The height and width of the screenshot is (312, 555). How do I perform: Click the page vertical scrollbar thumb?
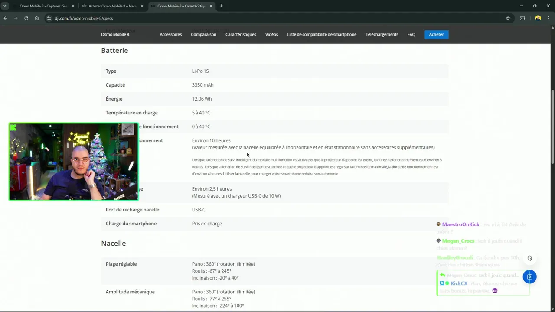pos(552,127)
